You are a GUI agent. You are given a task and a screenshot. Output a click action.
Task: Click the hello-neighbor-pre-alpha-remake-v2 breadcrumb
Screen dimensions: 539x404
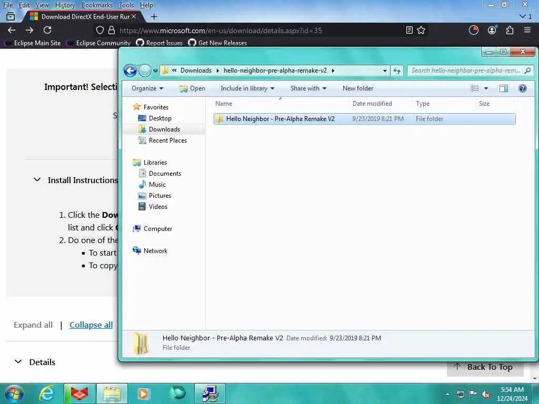[x=275, y=70]
